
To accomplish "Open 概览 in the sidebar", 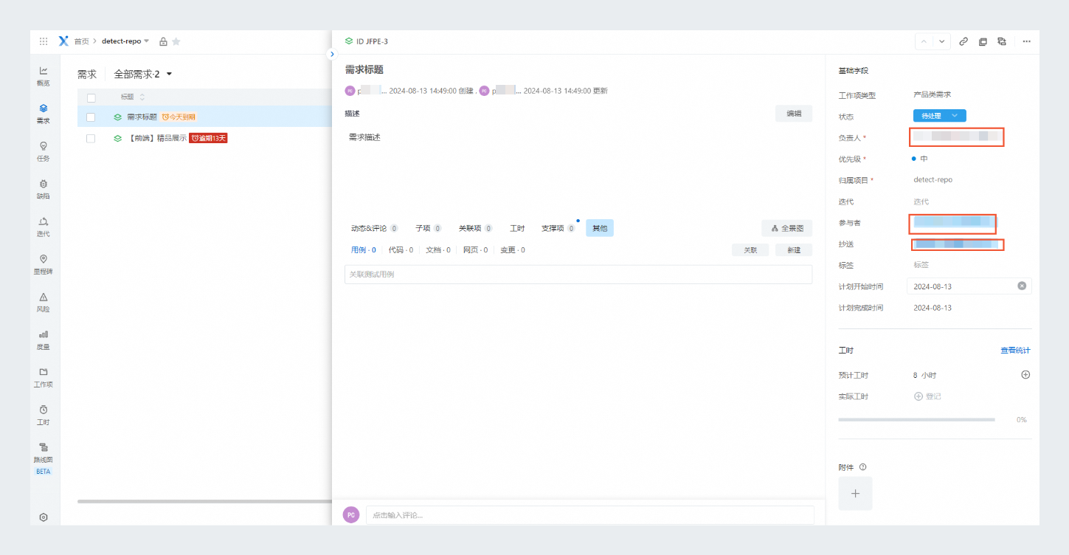I will (x=44, y=76).
